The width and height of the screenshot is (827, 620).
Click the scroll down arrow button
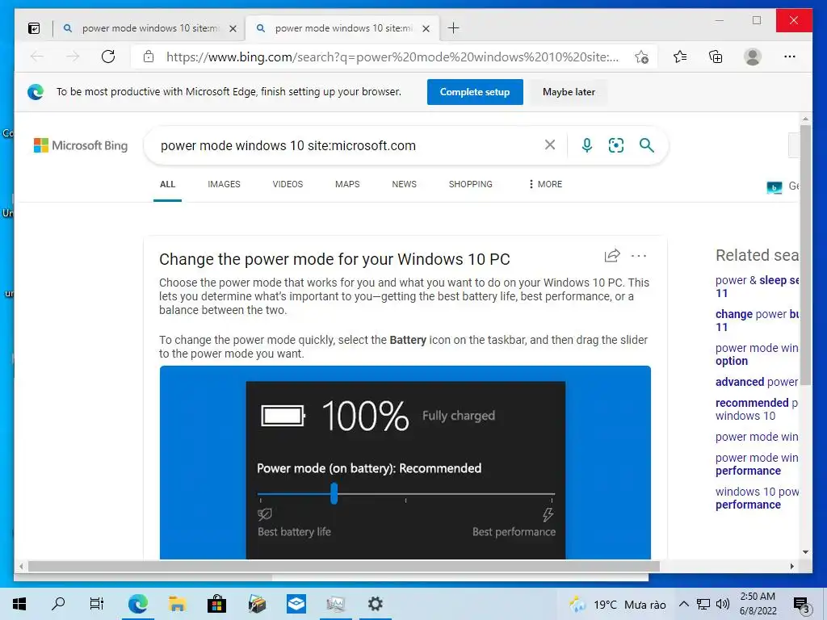[805, 552]
